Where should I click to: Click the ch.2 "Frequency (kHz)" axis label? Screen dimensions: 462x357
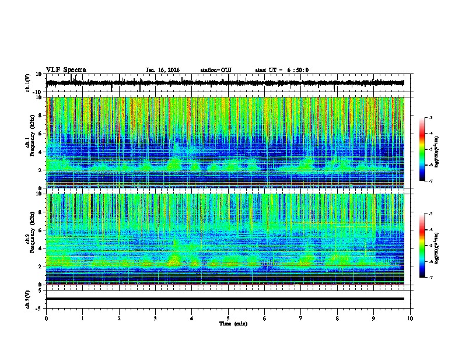point(32,232)
